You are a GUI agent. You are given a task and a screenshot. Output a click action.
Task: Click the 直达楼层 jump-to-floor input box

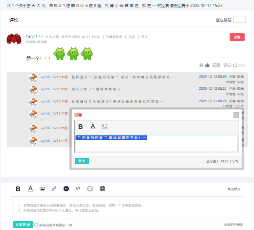click(239, 20)
